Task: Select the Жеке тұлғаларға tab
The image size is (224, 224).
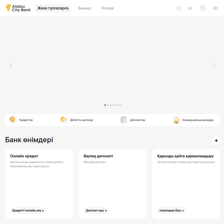Action: click(x=53, y=8)
